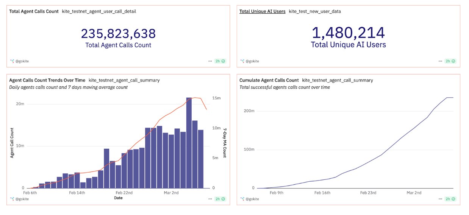Open ellipsis menu in Total Agent Calls Count panel
469x215 pixels.
click(210, 61)
